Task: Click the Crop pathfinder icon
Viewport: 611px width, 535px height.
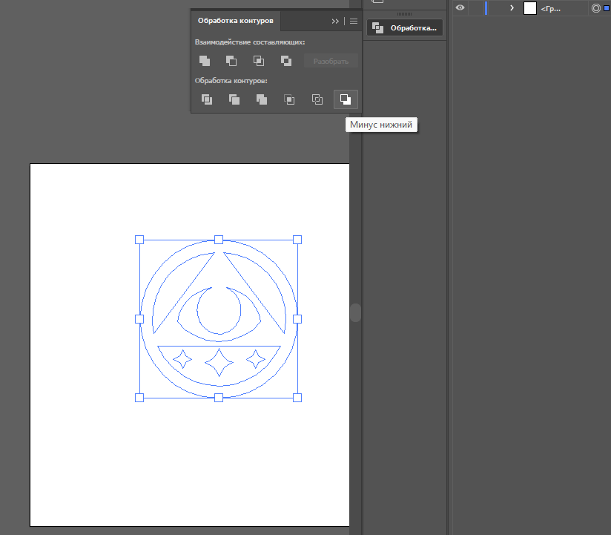Action: (x=289, y=99)
